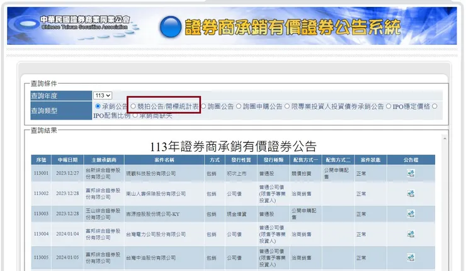Screen dimensions: 466x271
Task: Click underwriter 台新綜合證券股份有限公司
Action: click(103, 173)
